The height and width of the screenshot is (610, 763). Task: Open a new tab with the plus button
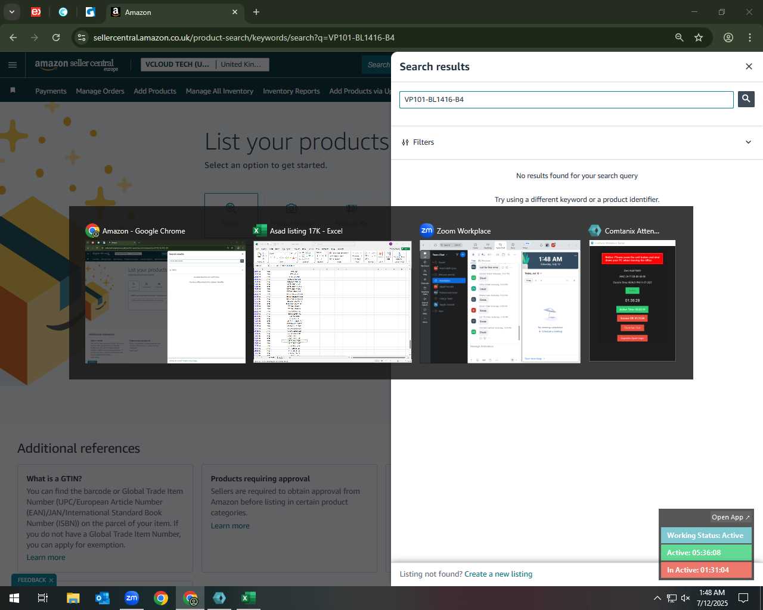click(x=256, y=12)
